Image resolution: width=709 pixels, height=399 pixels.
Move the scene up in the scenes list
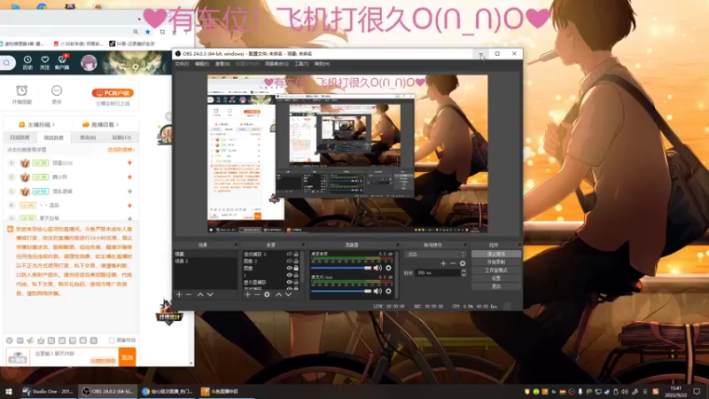coord(200,294)
